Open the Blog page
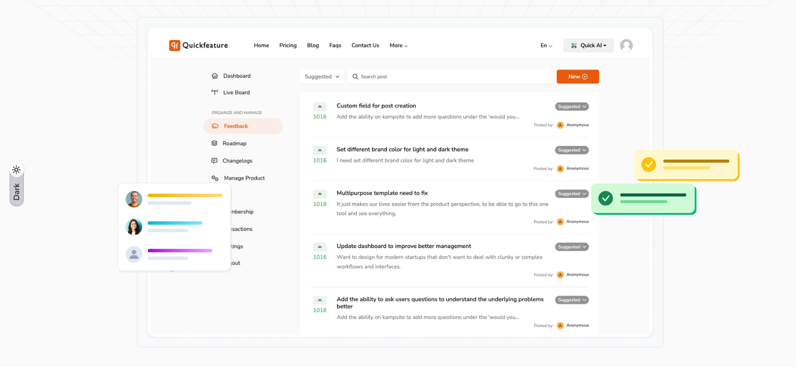 click(x=313, y=45)
